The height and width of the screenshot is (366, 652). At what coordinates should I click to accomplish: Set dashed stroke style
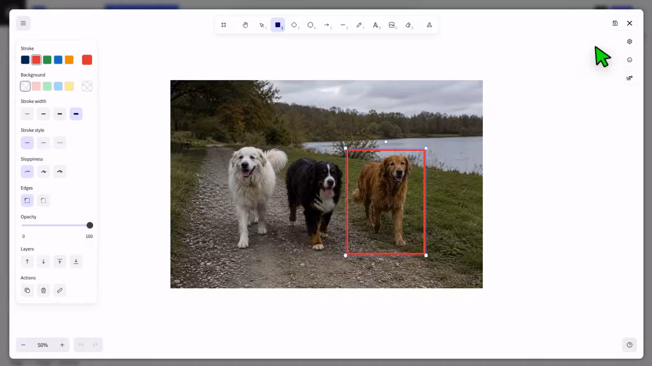tap(43, 143)
